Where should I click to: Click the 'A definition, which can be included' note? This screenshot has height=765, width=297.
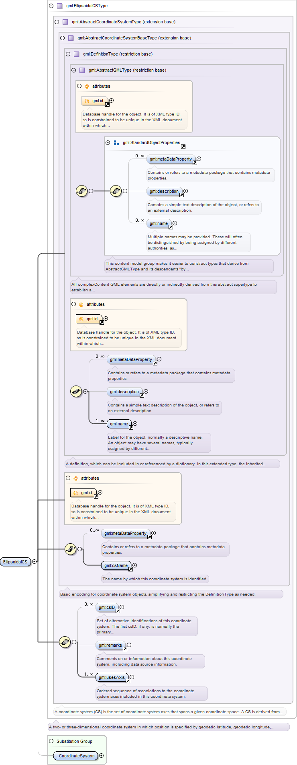click(x=172, y=464)
